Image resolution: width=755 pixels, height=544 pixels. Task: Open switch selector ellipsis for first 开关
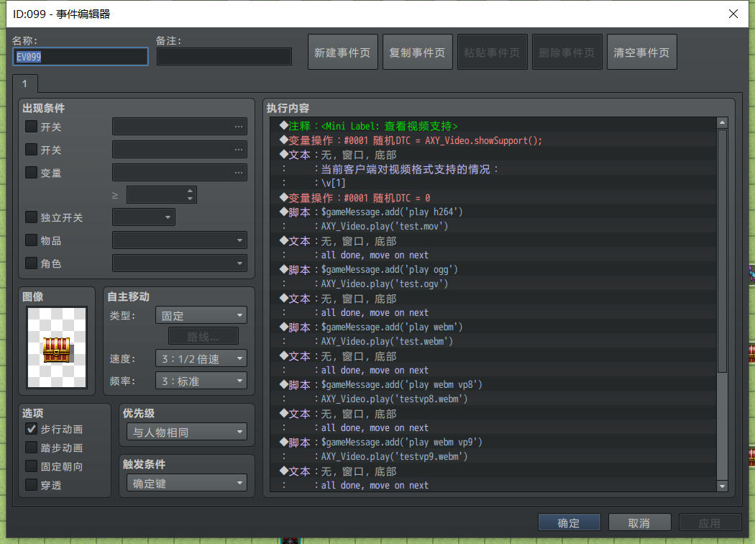(238, 127)
